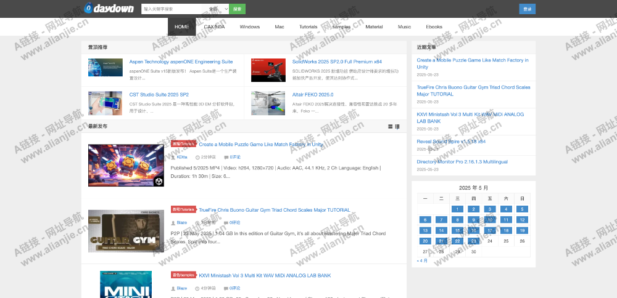Click the red samples tag on KXVI Ministash post
Screen dimensions: 617x298
coord(183,275)
